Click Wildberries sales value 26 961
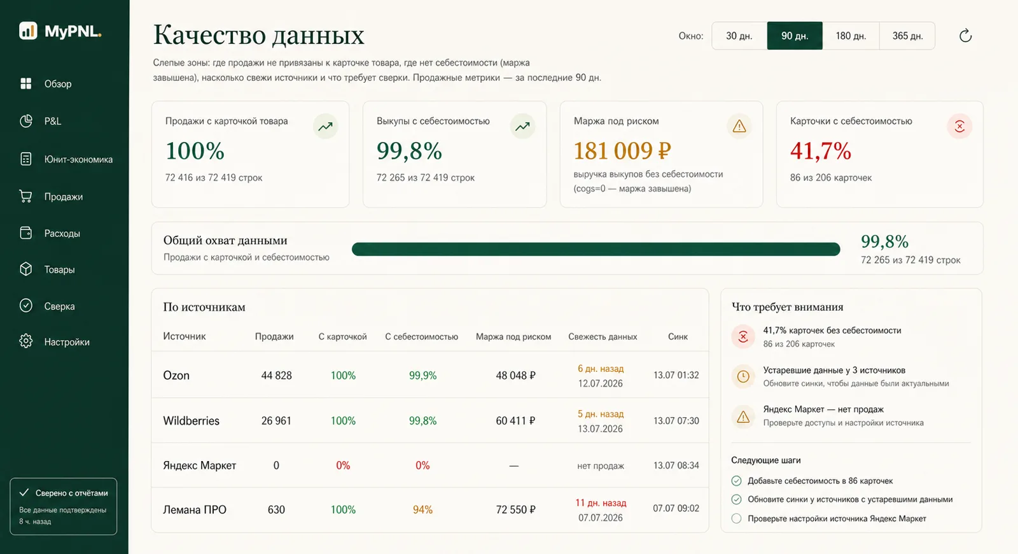 (x=276, y=420)
